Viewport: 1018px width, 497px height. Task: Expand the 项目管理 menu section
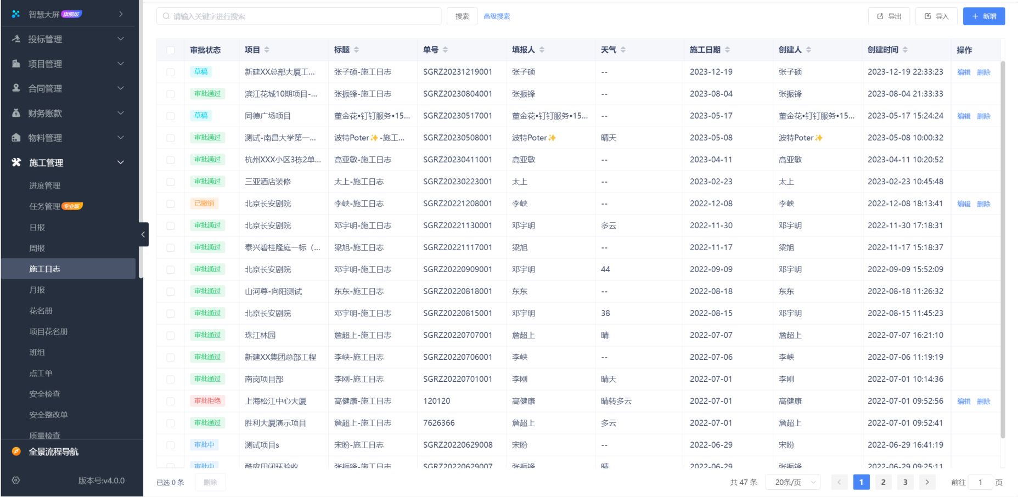120,64
